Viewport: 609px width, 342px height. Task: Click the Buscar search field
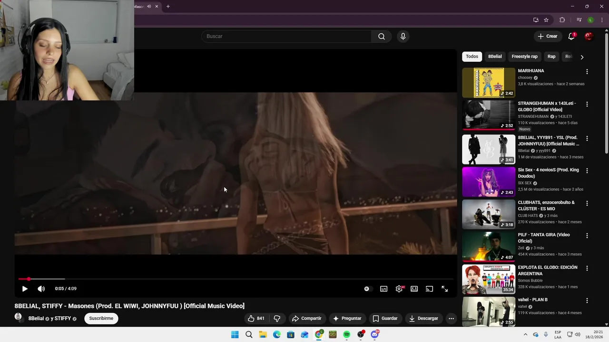point(287,36)
